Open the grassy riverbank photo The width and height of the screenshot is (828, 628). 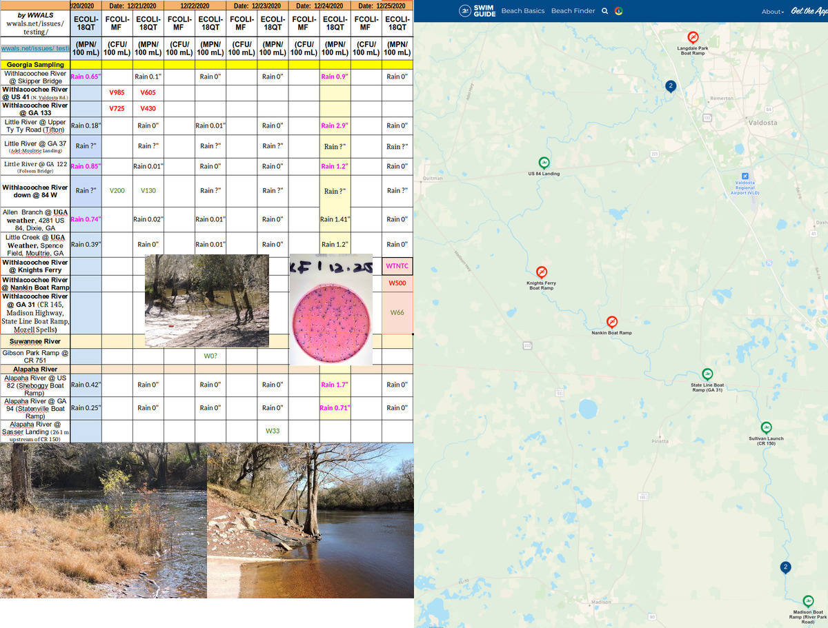click(103, 520)
